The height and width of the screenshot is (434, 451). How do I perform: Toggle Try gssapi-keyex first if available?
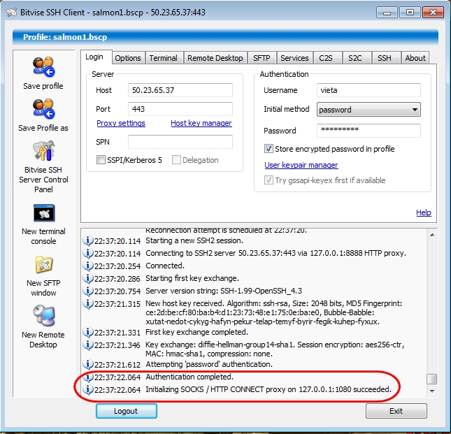tap(269, 180)
